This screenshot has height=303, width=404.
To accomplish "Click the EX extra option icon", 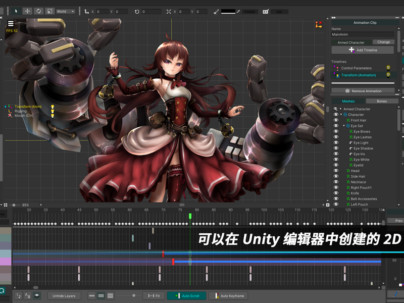I will (x=266, y=12).
